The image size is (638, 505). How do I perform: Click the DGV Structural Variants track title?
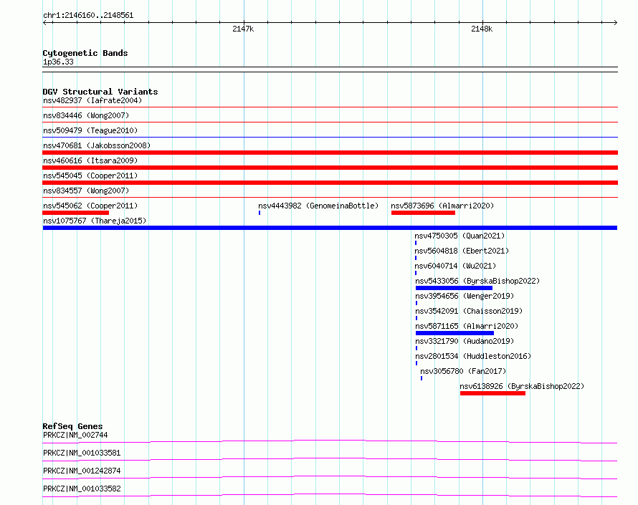(x=100, y=92)
